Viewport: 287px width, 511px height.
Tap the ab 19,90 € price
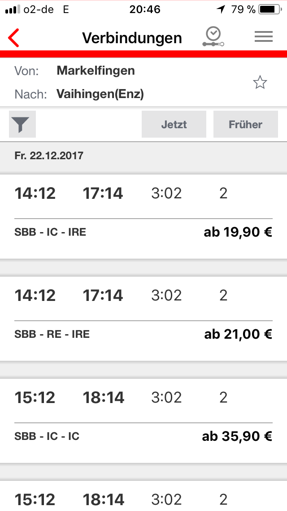[x=238, y=232]
